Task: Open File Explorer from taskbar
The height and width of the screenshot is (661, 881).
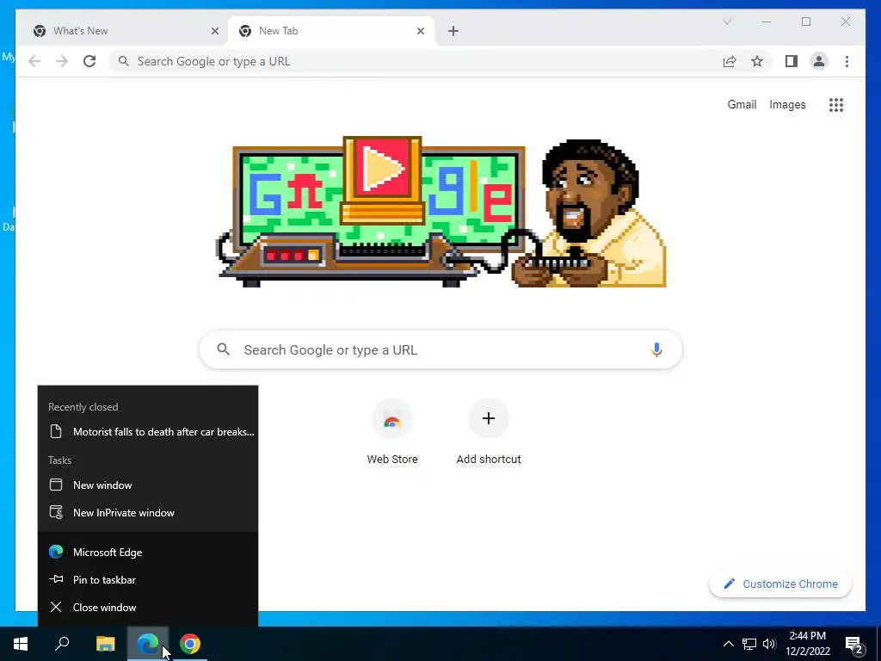Action: pos(105,644)
